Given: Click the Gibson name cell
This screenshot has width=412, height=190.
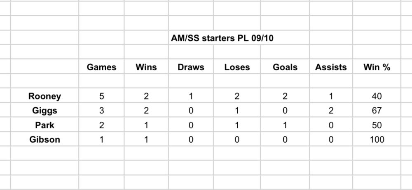Looking at the screenshot, I should (x=44, y=139).
